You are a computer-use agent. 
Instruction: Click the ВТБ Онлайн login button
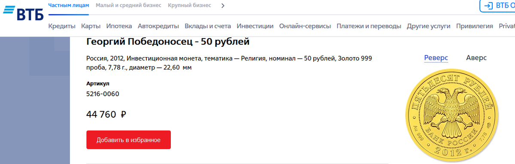[x=497, y=6]
